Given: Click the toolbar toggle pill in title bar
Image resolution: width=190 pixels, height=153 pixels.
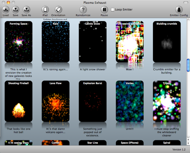Looking at the screenshot, I should tap(186, 3).
